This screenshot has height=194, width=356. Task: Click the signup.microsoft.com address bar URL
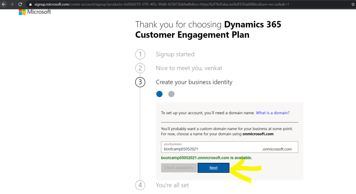[162, 4]
